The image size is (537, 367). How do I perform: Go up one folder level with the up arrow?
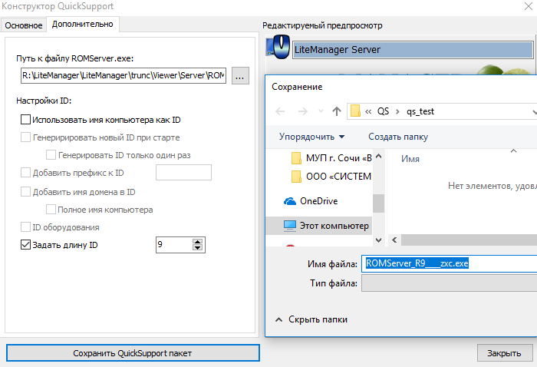click(x=337, y=111)
